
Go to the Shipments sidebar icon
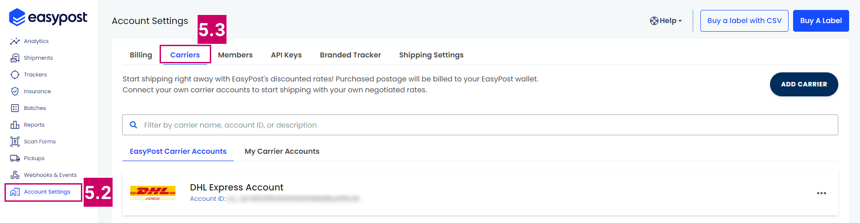pyautogui.click(x=15, y=58)
